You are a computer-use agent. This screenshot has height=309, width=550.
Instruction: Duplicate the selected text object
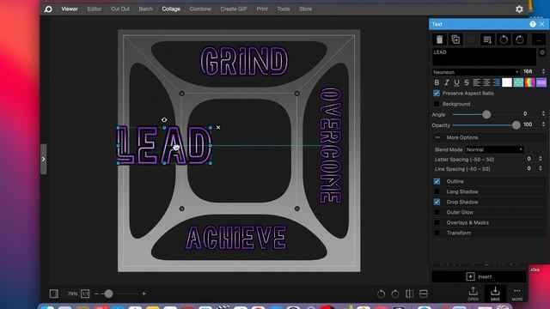(455, 39)
